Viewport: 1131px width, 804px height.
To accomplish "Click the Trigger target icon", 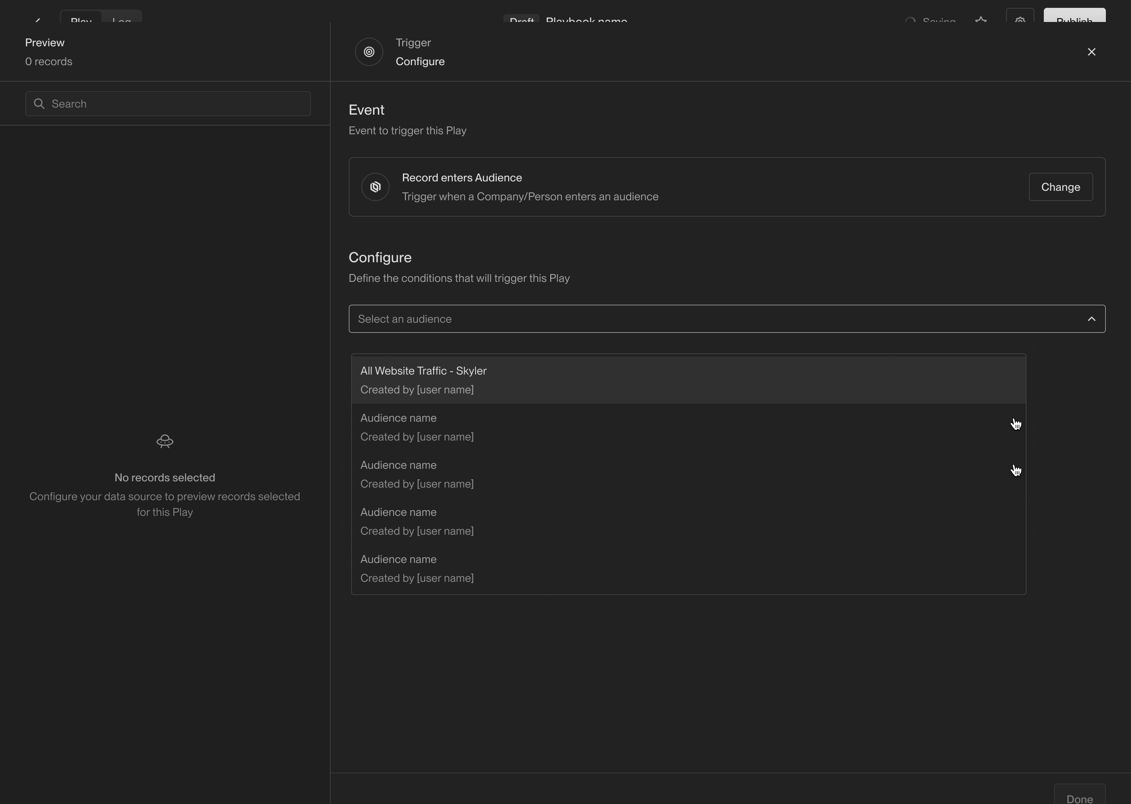I will [369, 52].
